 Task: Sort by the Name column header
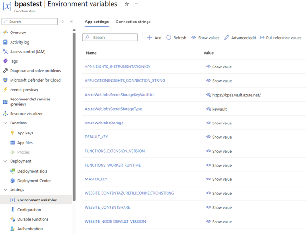click(x=91, y=53)
